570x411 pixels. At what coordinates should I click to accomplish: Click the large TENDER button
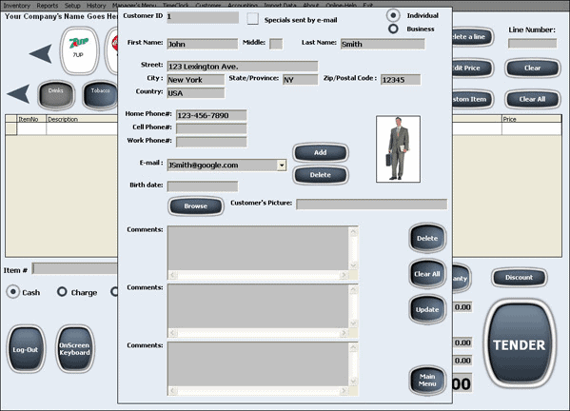pyautogui.click(x=519, y=344)
